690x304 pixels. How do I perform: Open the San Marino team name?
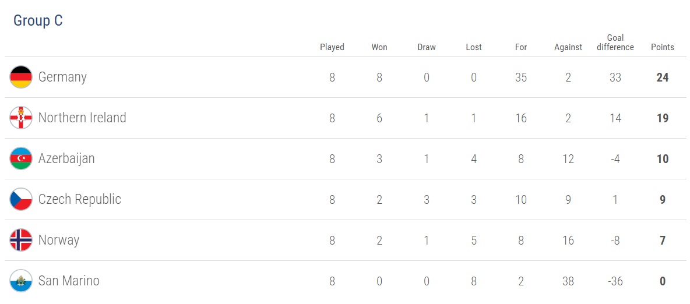[x=69, y=281]
